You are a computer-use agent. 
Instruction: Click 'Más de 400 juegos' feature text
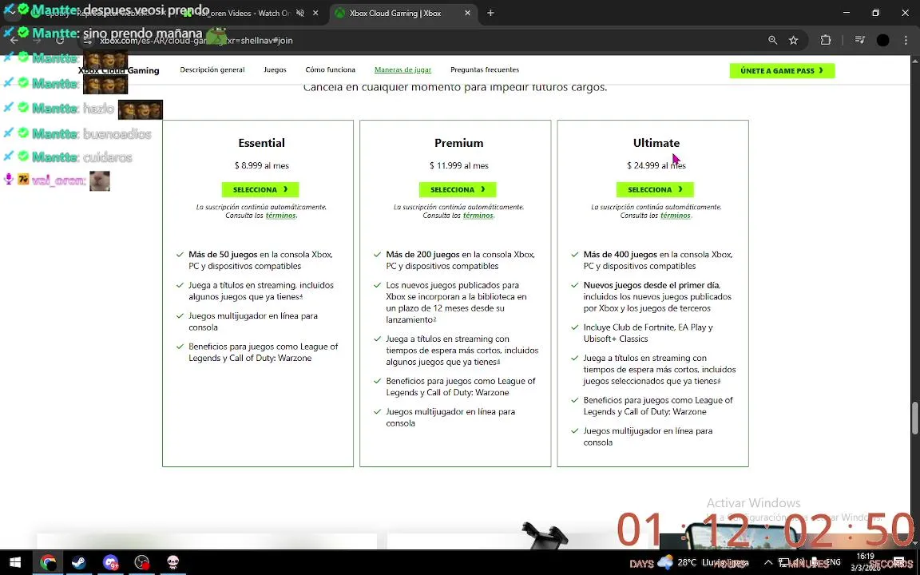(621, 255)
